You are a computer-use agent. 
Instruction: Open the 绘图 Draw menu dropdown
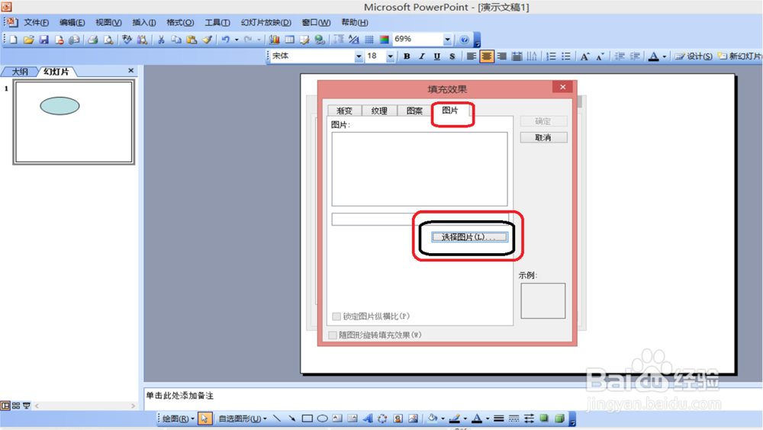pyautogui.click(x=178, y=419)
